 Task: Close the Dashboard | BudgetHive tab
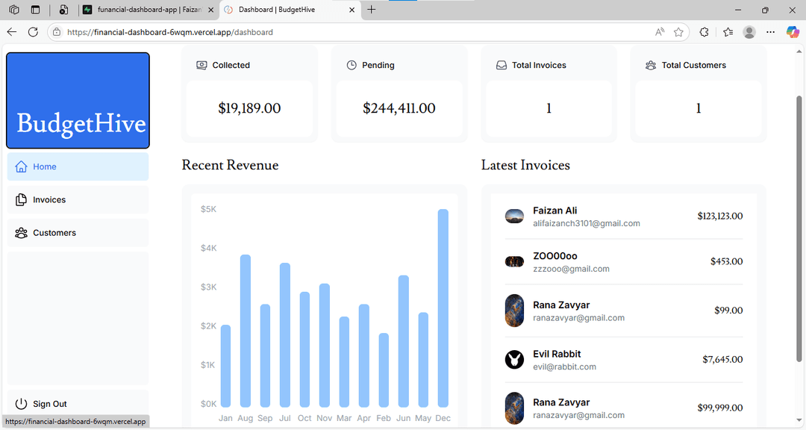click(x=352, y=10)
